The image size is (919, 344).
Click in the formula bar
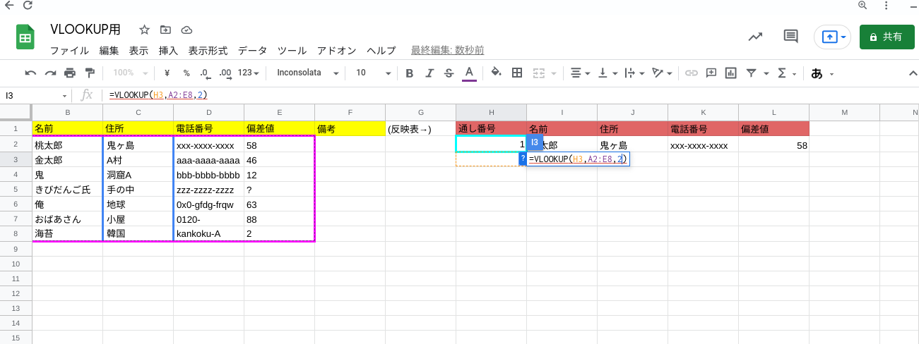coord(509,95)
